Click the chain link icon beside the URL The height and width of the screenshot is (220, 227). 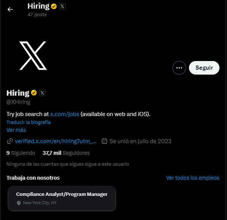click(10, 141)
